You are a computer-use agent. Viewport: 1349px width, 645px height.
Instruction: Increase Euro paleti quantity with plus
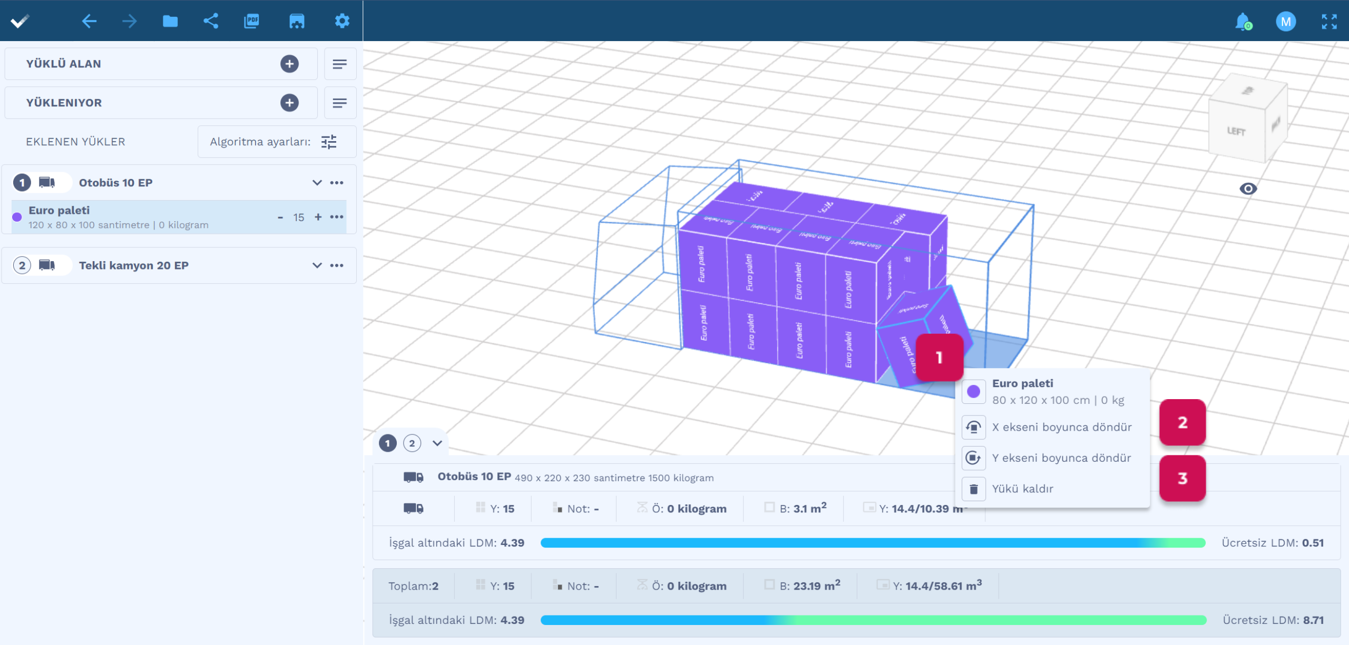pos(318,217)
